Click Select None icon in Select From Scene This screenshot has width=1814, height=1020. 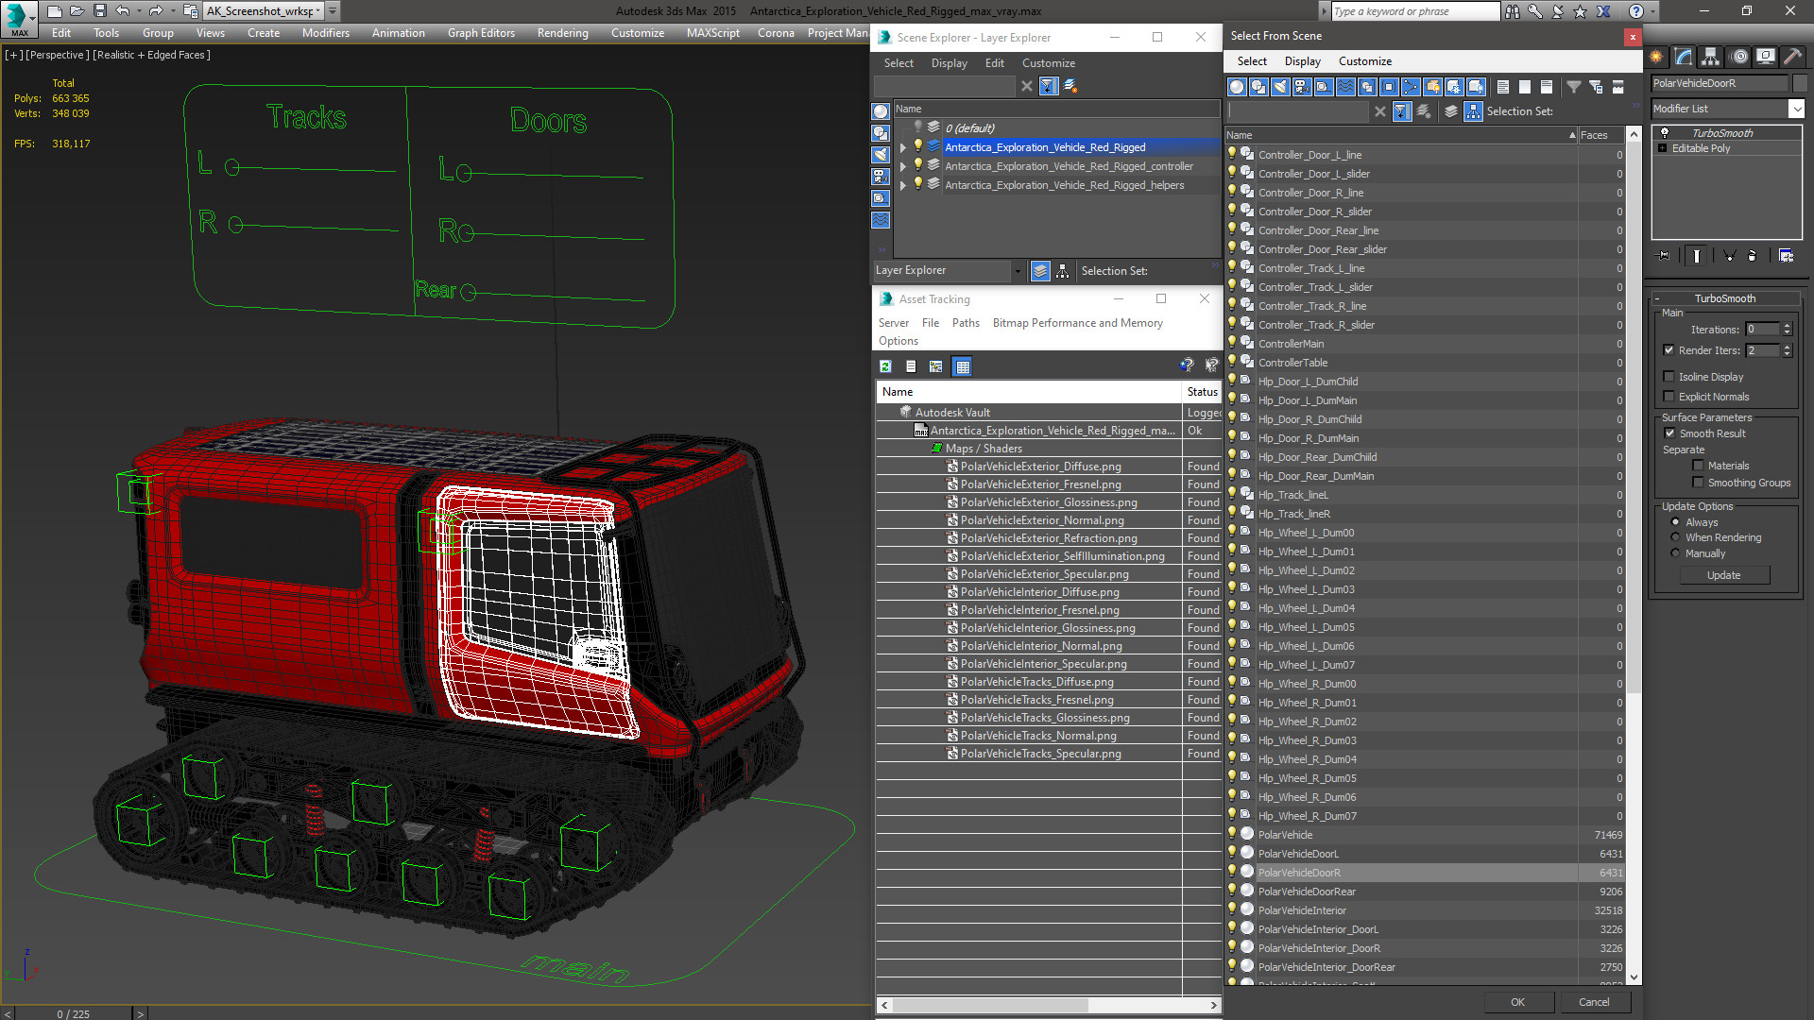(x=1524, y=87)
